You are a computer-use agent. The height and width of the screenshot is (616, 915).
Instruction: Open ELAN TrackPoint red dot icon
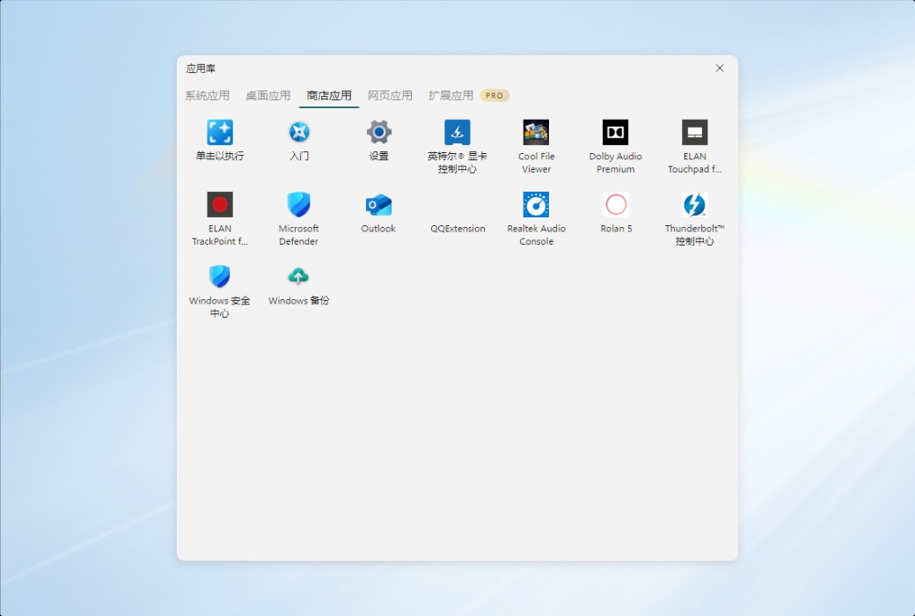tap(219, 204)
